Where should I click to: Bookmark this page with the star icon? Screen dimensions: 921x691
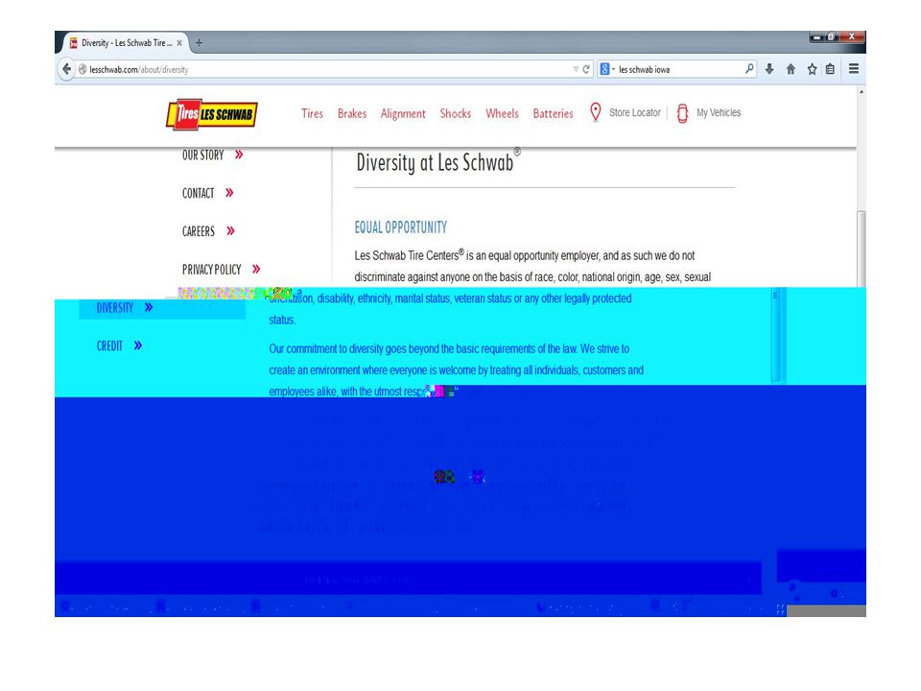coord(812,69)
